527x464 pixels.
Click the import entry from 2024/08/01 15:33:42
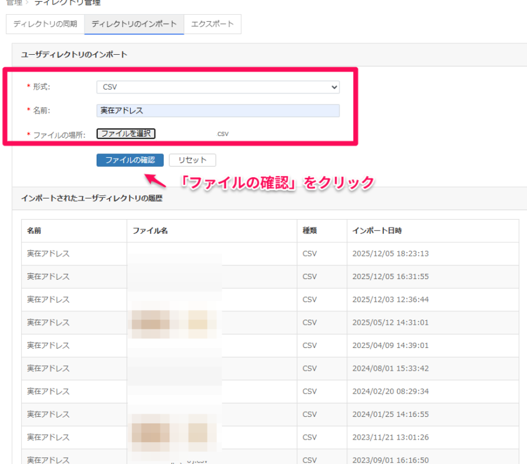390,369
